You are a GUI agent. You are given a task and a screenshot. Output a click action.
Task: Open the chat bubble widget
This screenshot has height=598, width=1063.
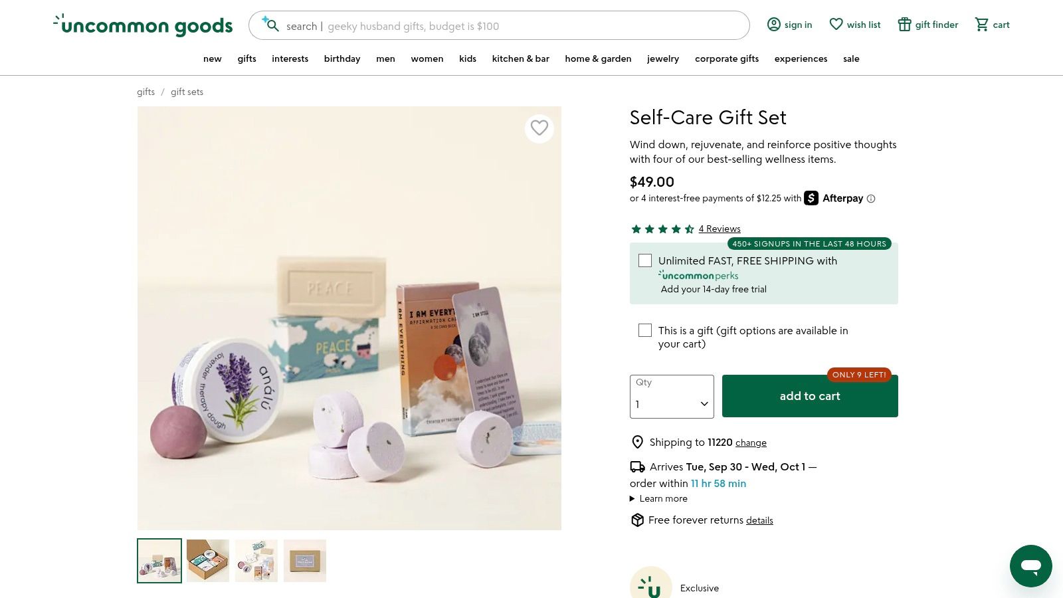coord(1030,566)
